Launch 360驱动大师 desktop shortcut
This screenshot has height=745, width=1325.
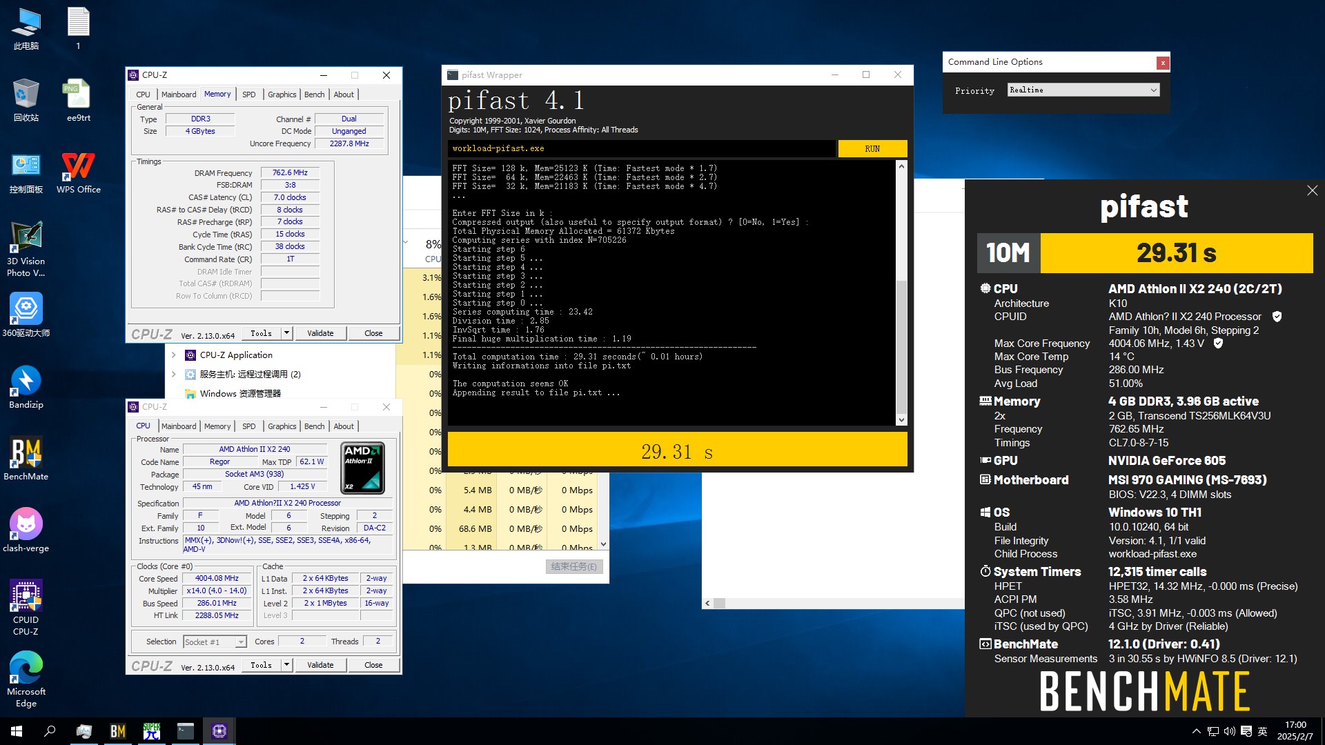(x=26, y=316)
